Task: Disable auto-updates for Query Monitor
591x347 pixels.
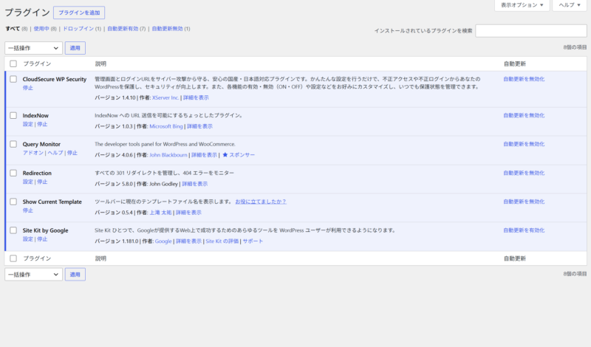Action: coord(524,144)
